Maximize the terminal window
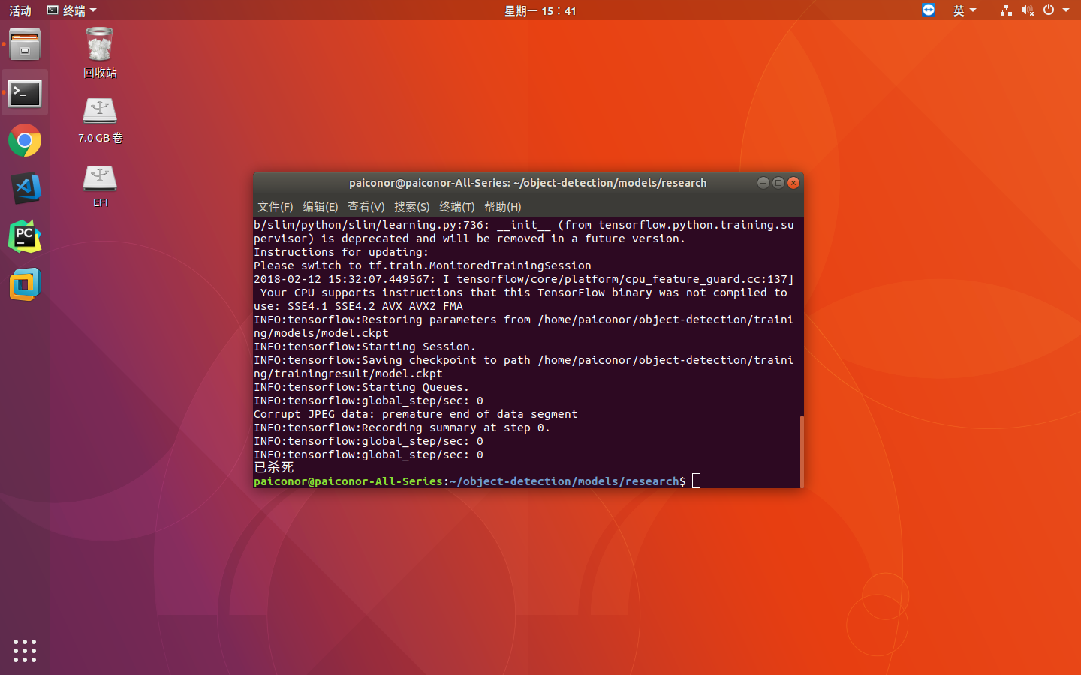Screen dimensions: 1081x675 (778, 183)
